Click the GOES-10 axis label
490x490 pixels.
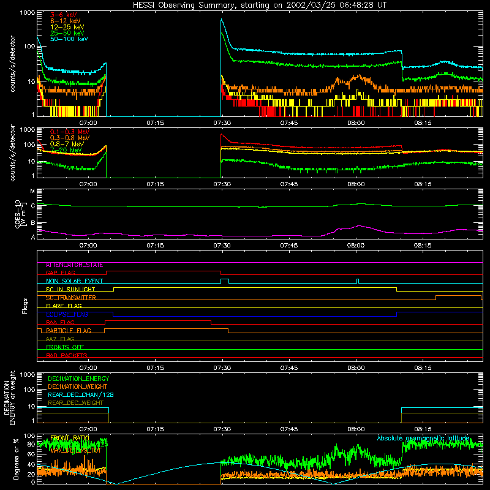[x=20, y=214]
